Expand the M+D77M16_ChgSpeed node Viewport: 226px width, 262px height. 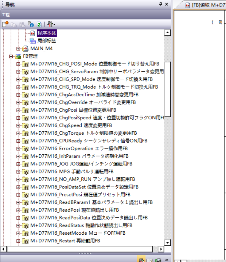pyautogui.click(x=18, y=125)
